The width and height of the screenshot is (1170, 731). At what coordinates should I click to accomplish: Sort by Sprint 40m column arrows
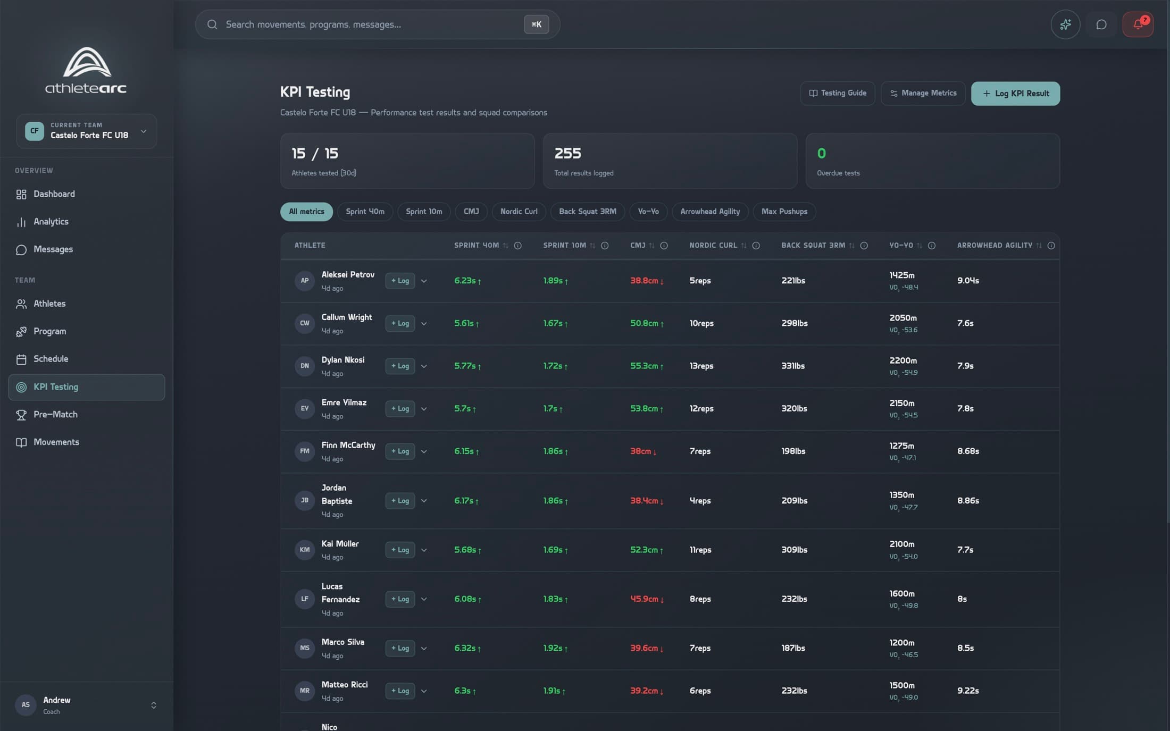(506, 246)
